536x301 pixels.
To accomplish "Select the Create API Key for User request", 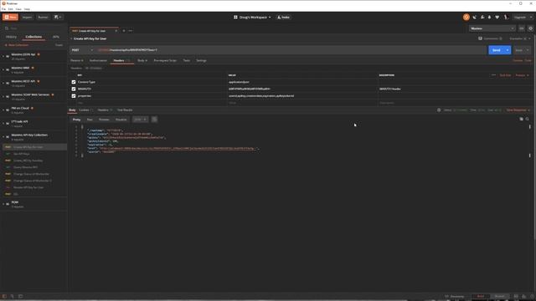I will (x=34, y=147).
